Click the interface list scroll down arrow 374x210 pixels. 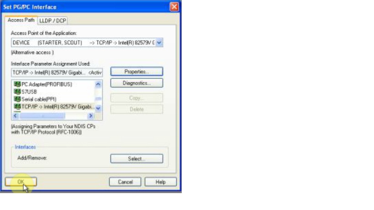pyautogui.click(x=98, y=108)
